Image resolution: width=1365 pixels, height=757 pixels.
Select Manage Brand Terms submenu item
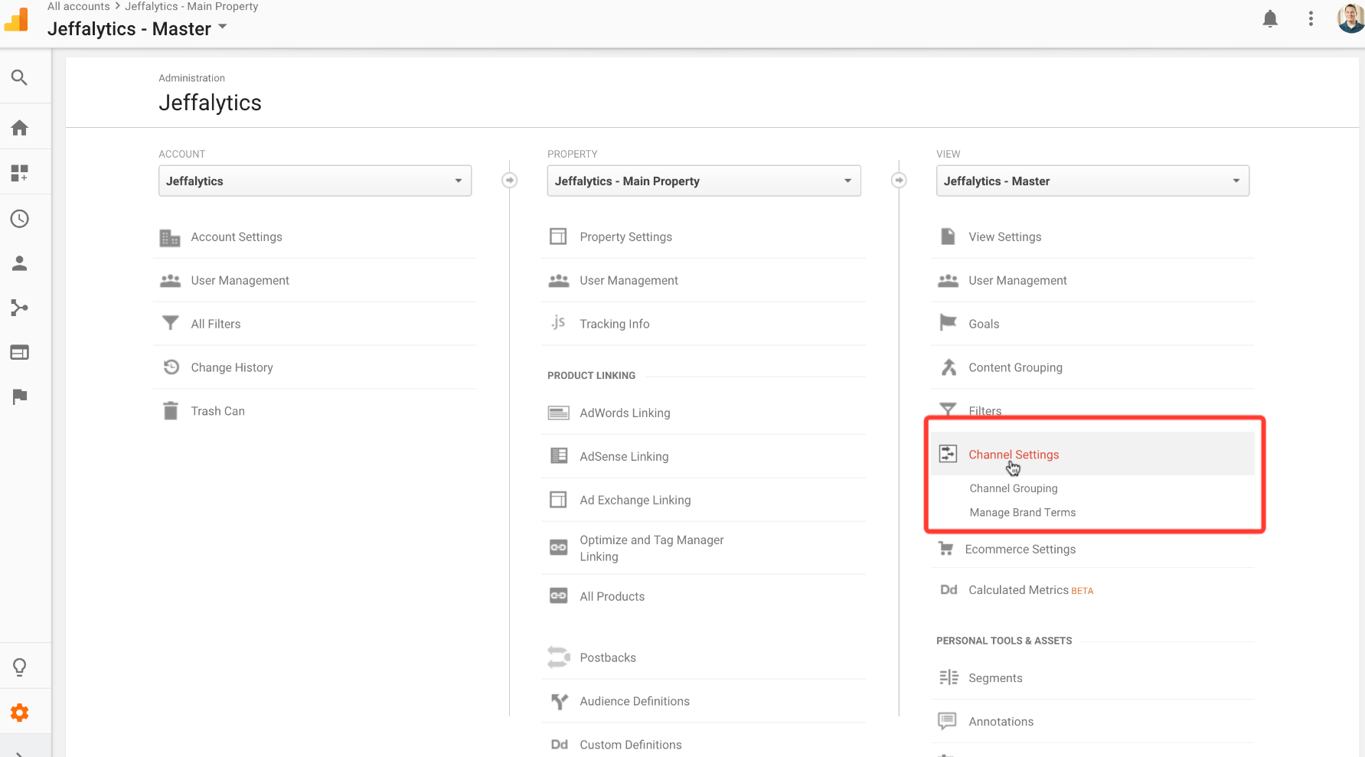point(1022,513)
